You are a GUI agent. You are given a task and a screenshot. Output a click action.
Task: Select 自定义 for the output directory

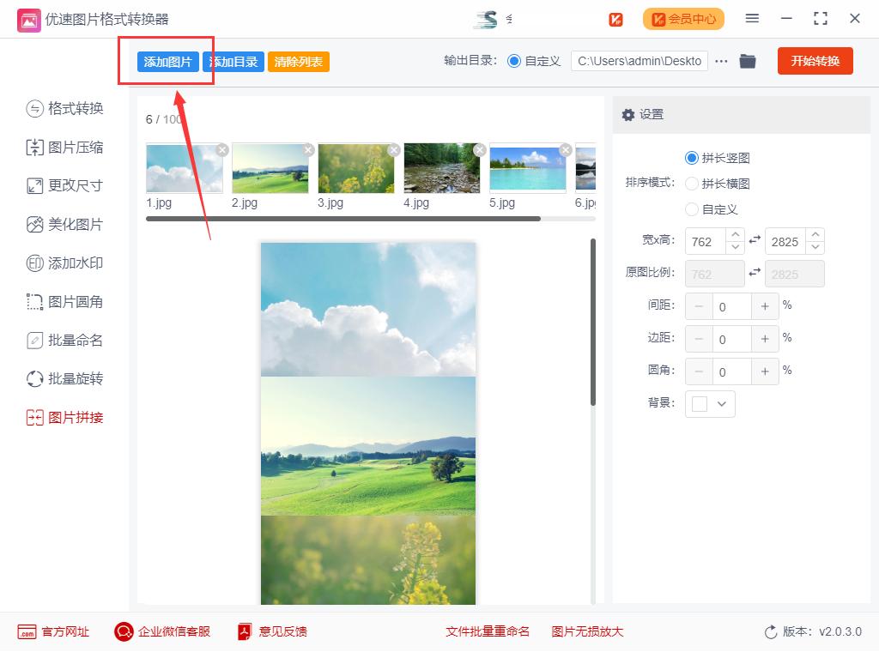pos(513,61)
